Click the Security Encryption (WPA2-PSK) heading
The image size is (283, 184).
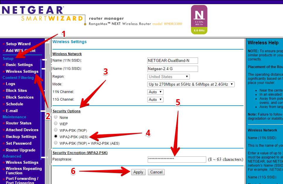[80, 153]
